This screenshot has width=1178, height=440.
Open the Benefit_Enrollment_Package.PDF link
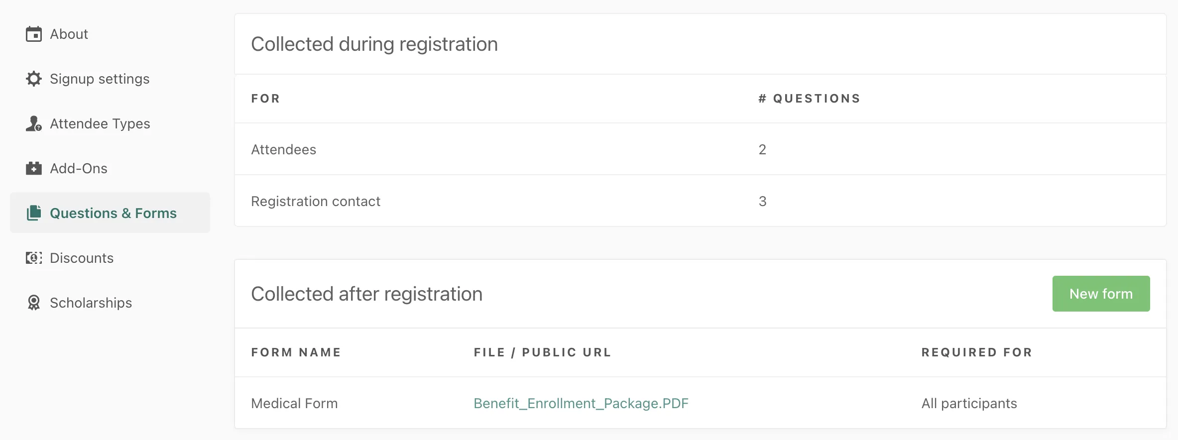[x=581, y=403]
